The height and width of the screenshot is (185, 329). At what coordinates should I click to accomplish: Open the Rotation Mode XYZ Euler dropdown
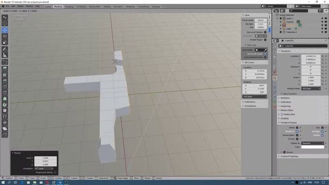[x=311, y=89]
